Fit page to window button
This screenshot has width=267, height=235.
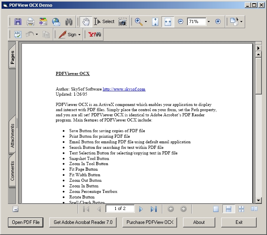point(155,21)
